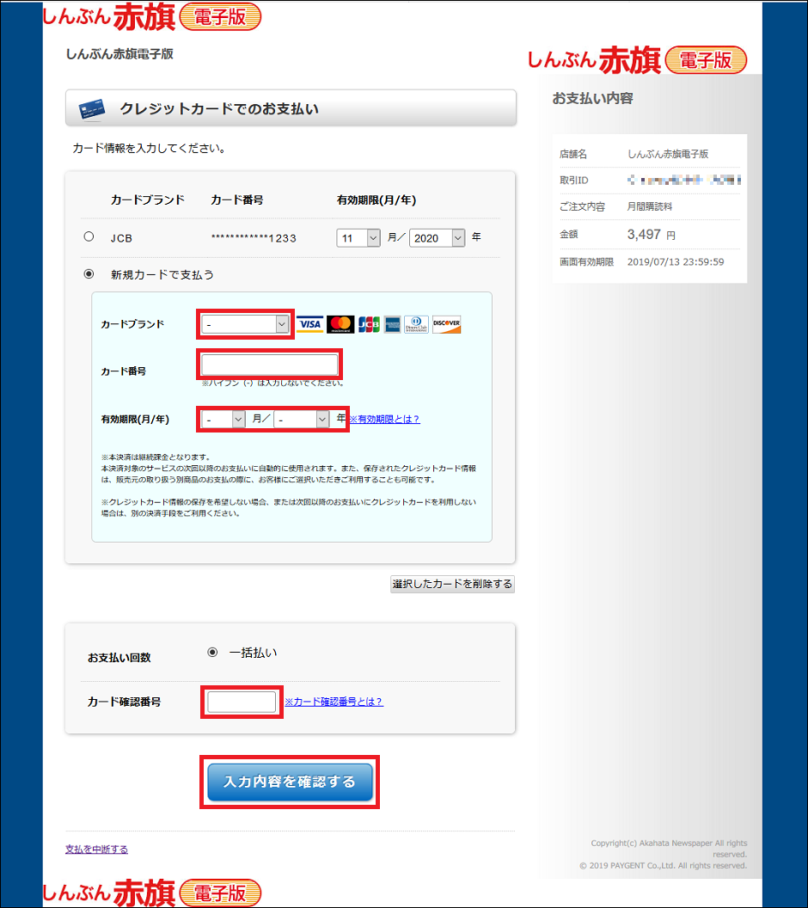Click the Discover card logo
This screenshot has width=808, height=908.
[446, 324]
